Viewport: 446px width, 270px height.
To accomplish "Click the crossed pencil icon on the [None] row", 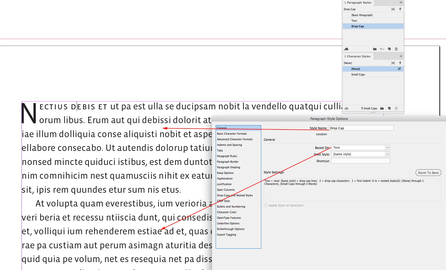I will (399, 69).
